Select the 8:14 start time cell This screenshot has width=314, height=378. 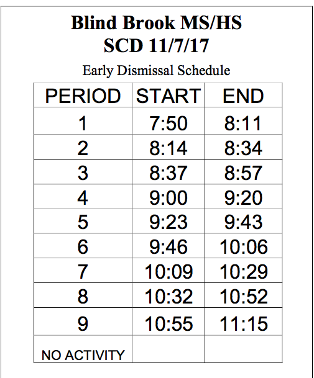[169, 148]
